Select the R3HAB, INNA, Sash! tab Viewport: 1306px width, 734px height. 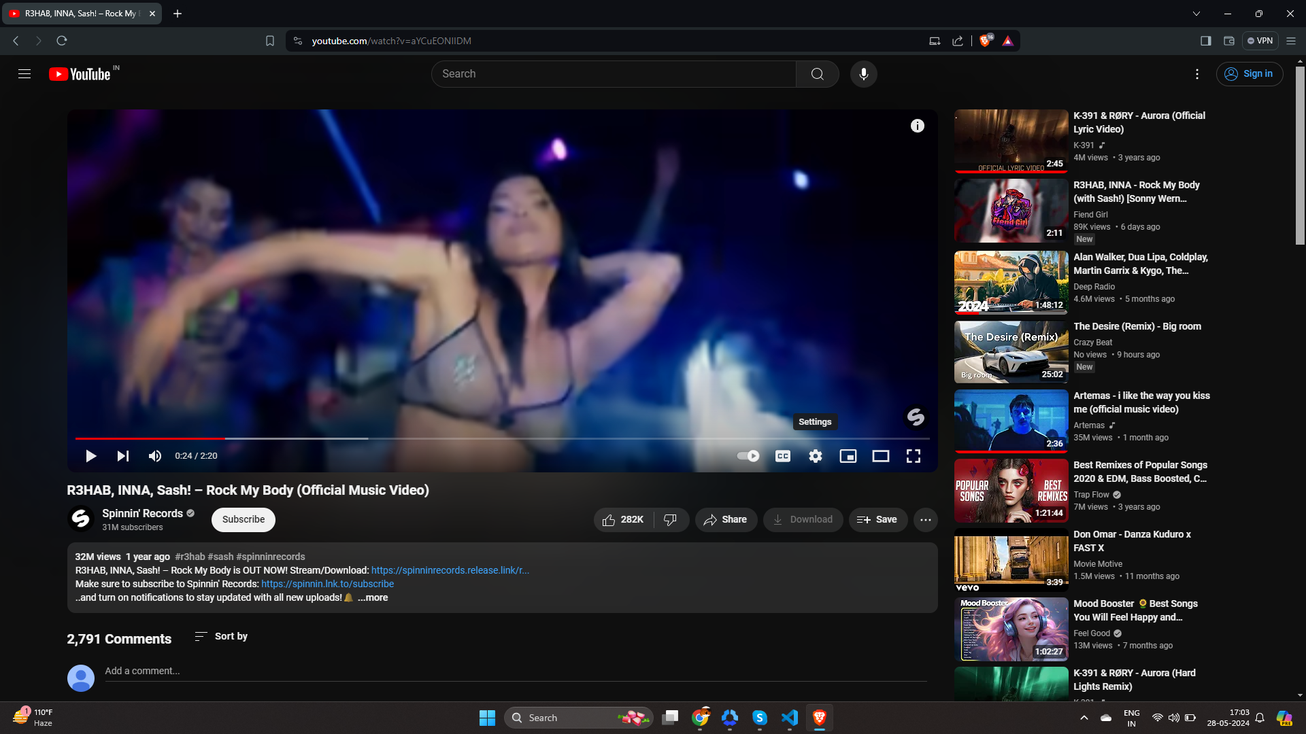coord(82,14)
